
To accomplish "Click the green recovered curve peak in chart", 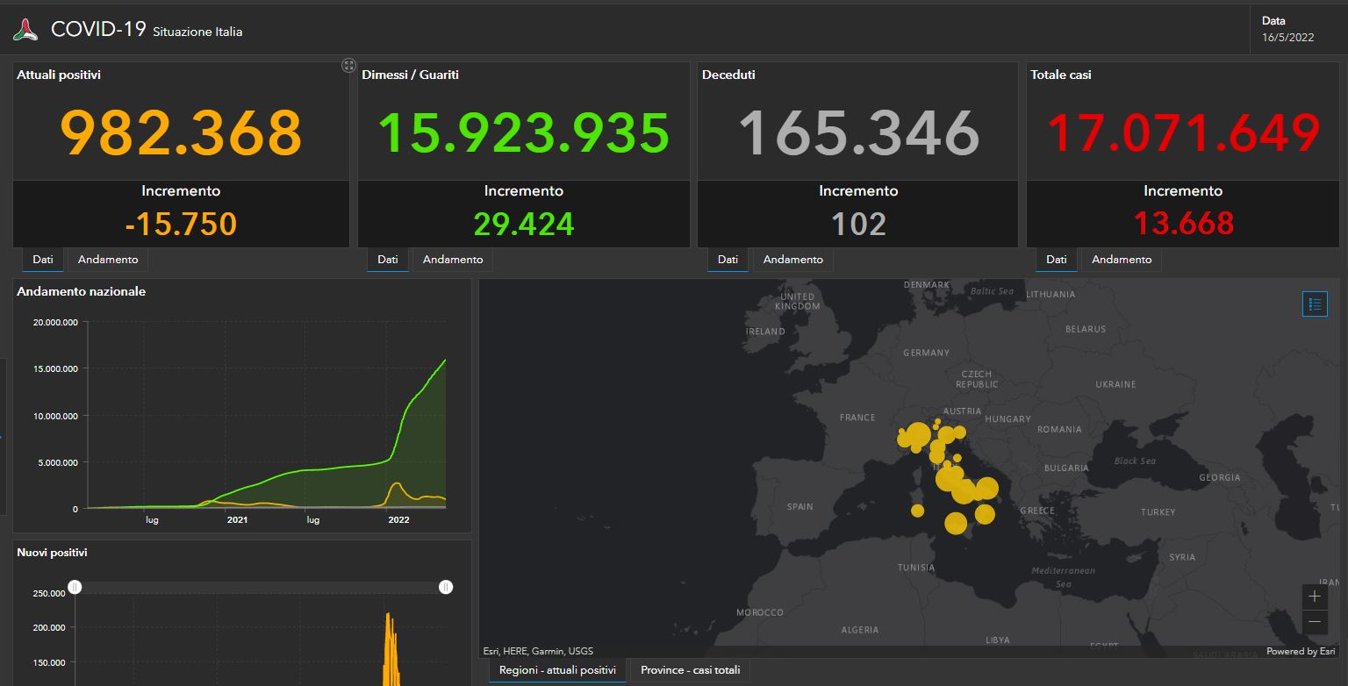I will (x=445, y=361).
